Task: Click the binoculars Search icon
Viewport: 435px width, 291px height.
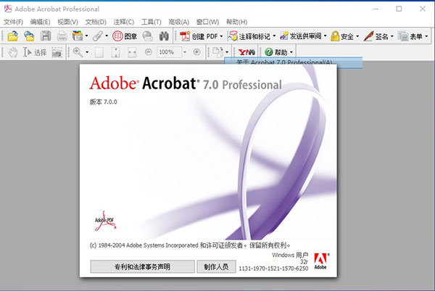Action: click(164, 36)
